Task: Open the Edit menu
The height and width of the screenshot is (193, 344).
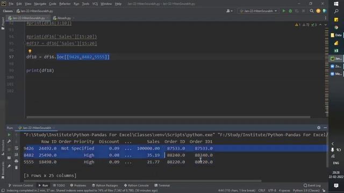Action: pos(19,4)
